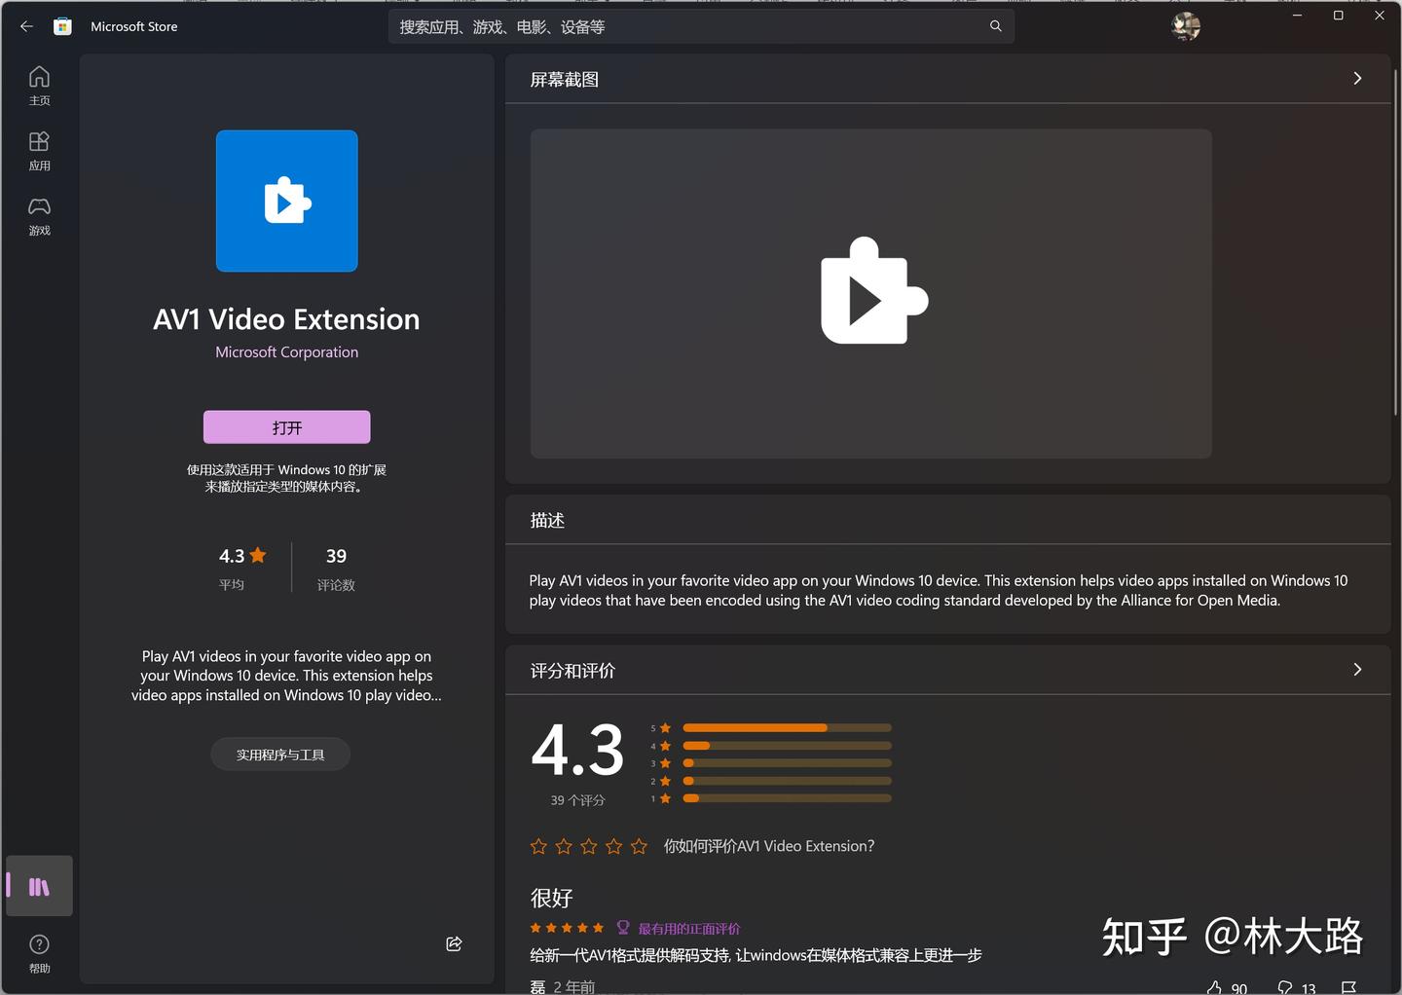The image size is (1402, 995).
Task: Click inside the search input field
Action: pos(682,26)
